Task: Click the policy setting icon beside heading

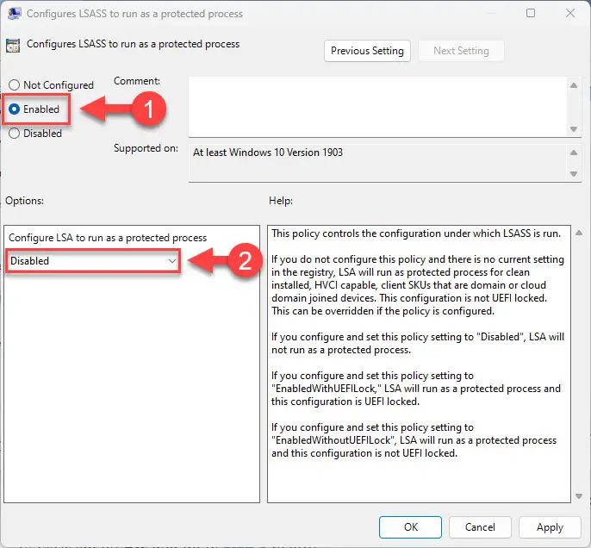Action: pos(13,46)
